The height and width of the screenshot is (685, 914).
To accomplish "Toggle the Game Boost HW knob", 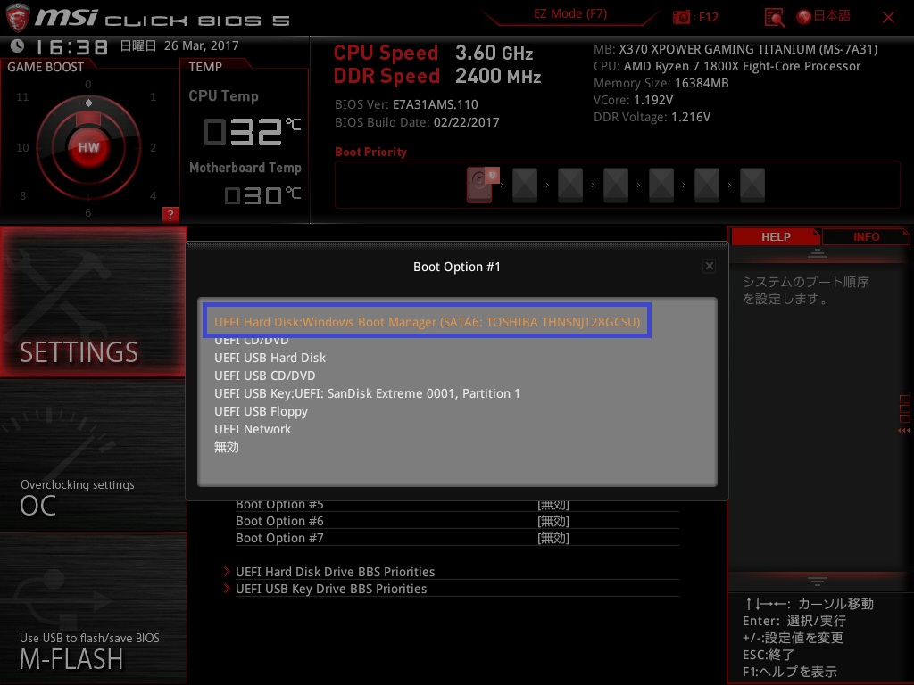I will [x=88, y=147].
